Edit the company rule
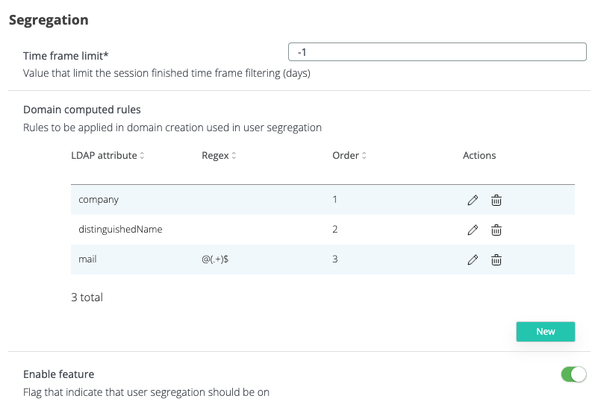The image size is (598, 419). coord(472,200)
